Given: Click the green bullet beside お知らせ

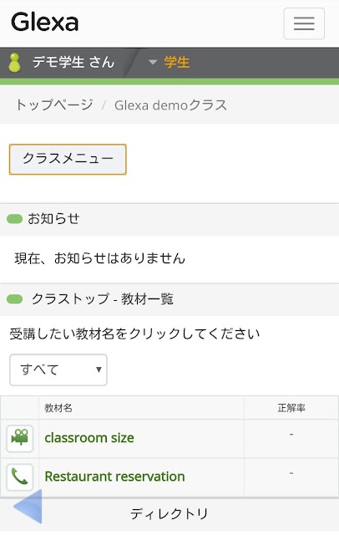Looking at the screenshot, I should coord(15,219).
